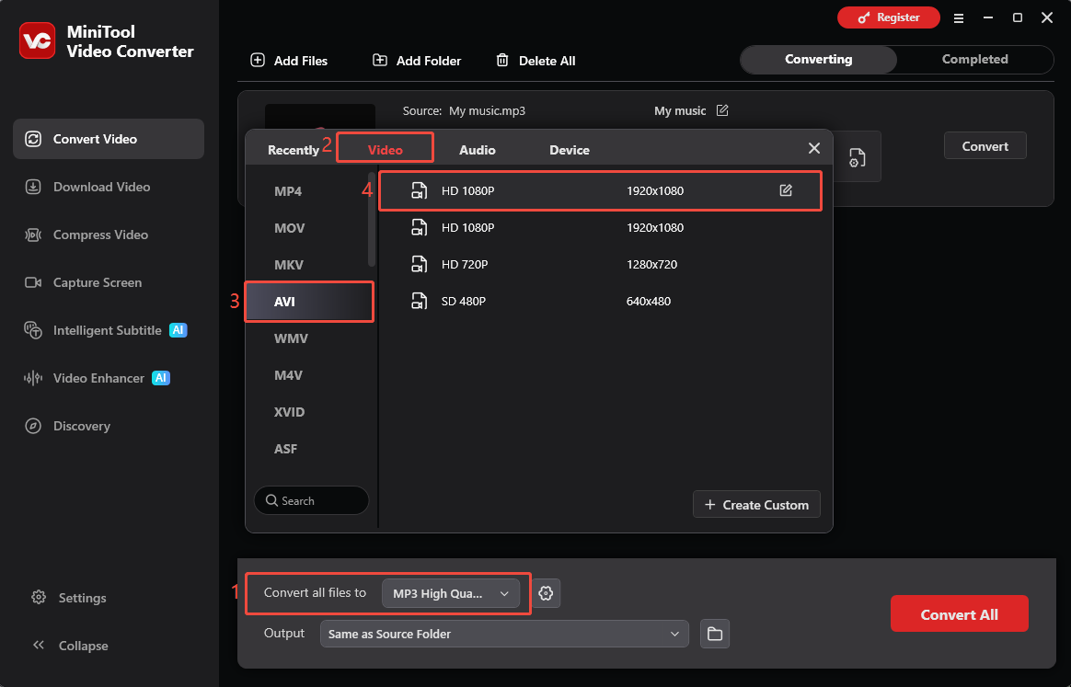Image resolution: width=1071 pixels, height=687 pixels.
Task: Click Delete All
Action: 535,61
